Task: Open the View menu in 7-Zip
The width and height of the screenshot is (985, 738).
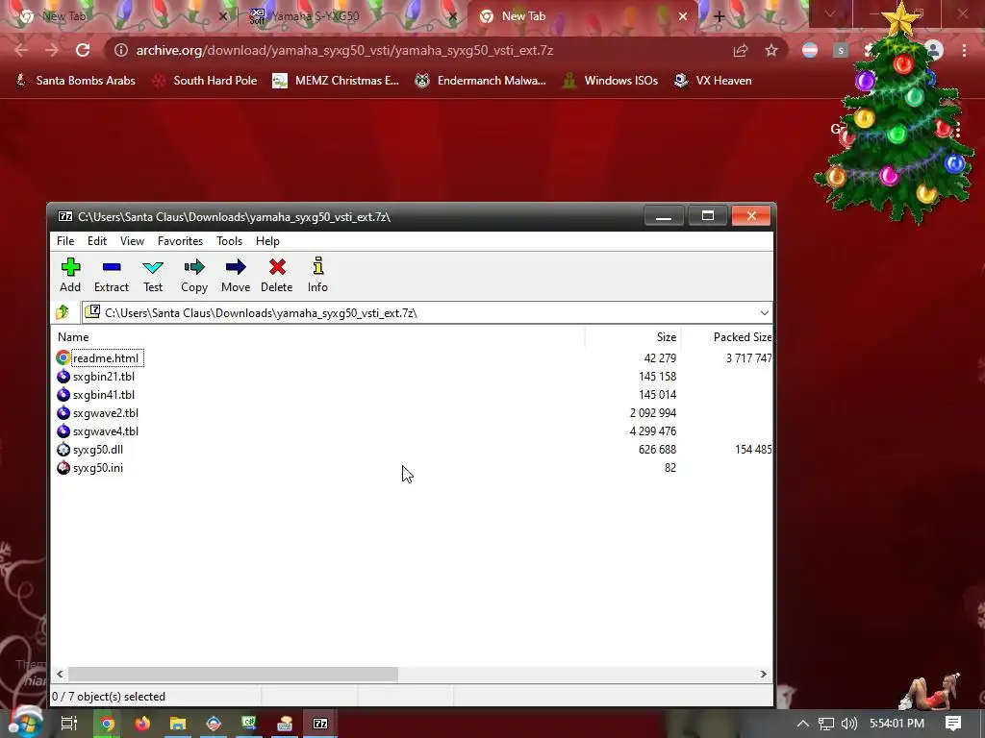Action: click(132, 241)
